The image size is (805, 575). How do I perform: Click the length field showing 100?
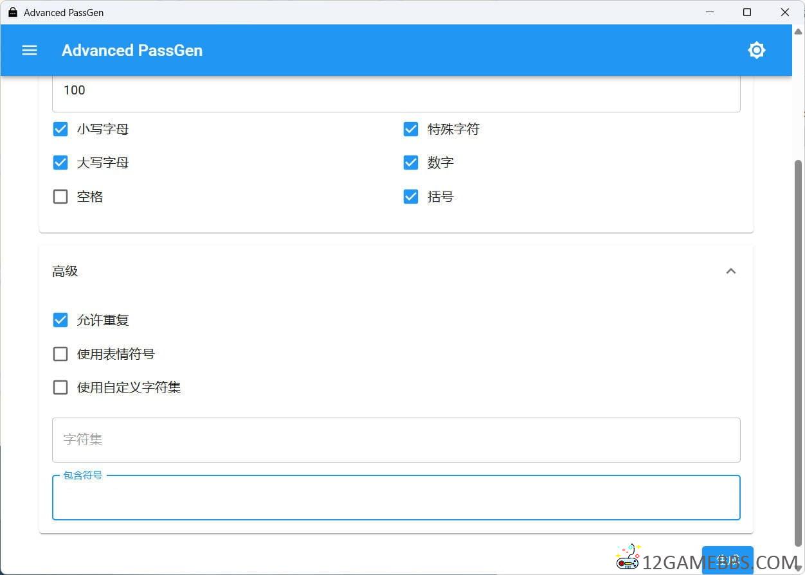coord(396,94)
